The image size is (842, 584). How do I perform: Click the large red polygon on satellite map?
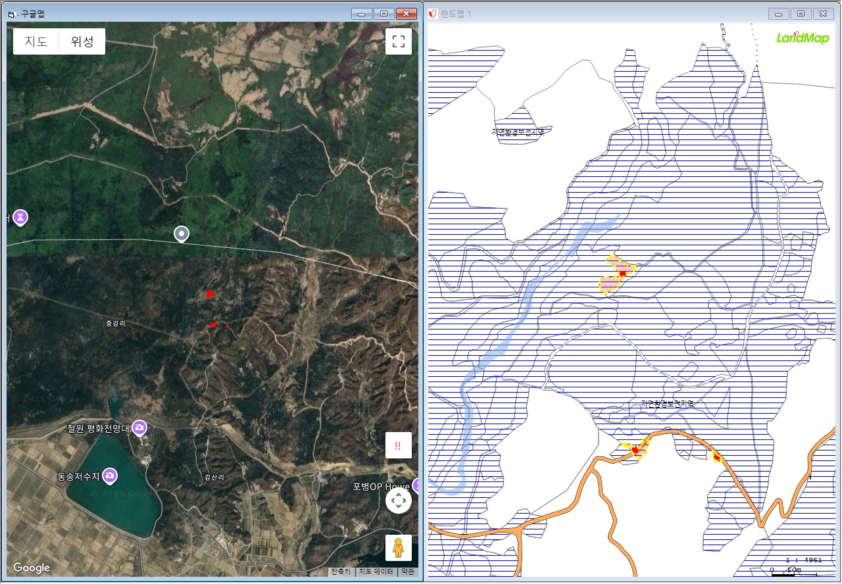point(210,294)
